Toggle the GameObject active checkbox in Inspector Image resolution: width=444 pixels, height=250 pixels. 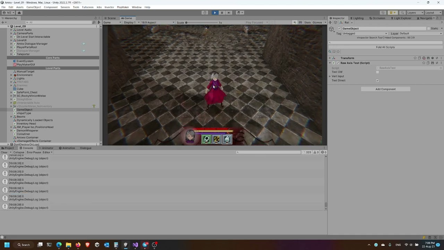pyautogui.click(x=339, y=28)
